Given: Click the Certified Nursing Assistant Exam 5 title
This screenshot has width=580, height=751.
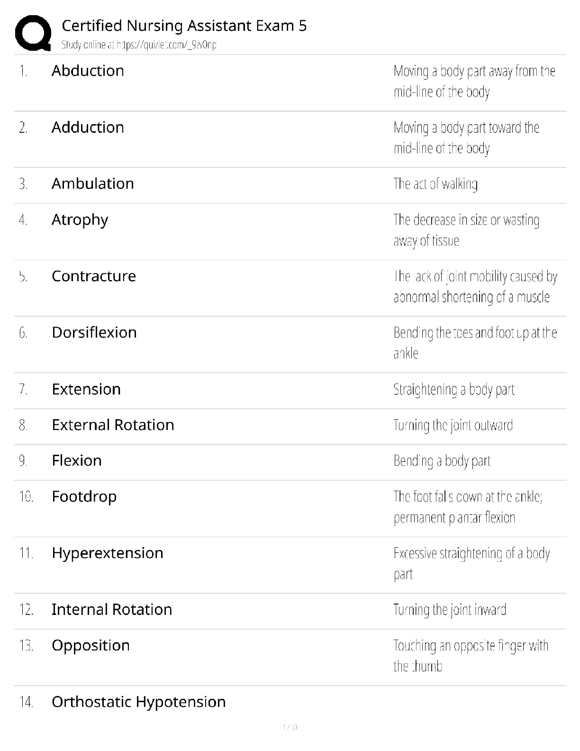Looking at the screenshot, I should (184, 26).
